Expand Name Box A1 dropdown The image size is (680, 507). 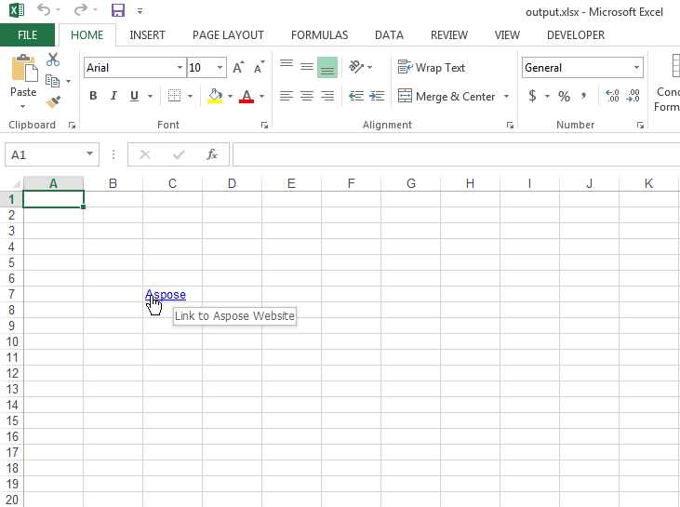coord(90,153)
